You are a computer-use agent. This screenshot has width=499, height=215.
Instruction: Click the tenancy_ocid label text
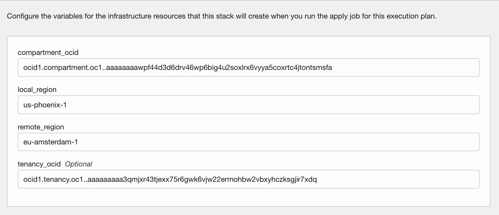click(39, 164)
